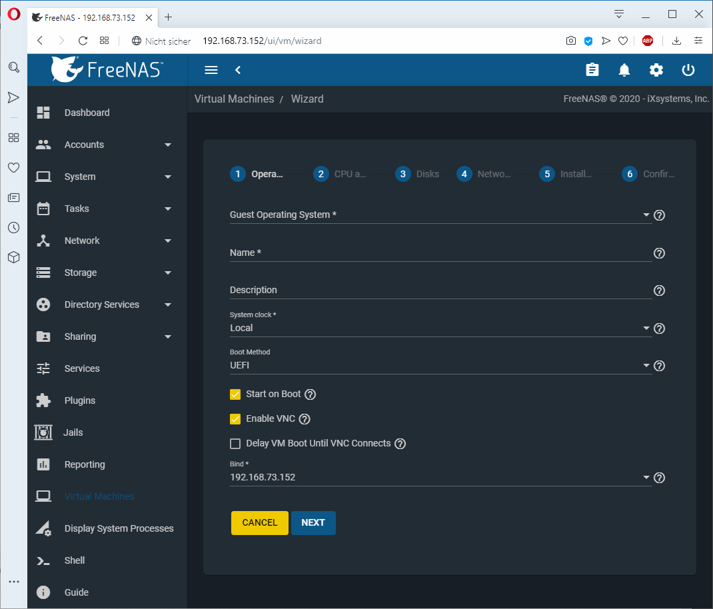Open the Boot Method dropdown
Screen dimensions: 713x609
click(x=646, y=365)
